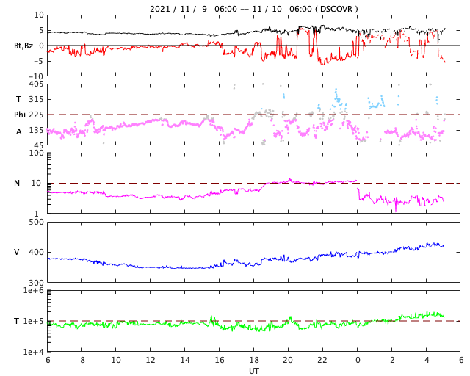This screenshot has height=376, width=470.
Task: Click the '1e+6' temperature tick label
Action: (33, 290)
